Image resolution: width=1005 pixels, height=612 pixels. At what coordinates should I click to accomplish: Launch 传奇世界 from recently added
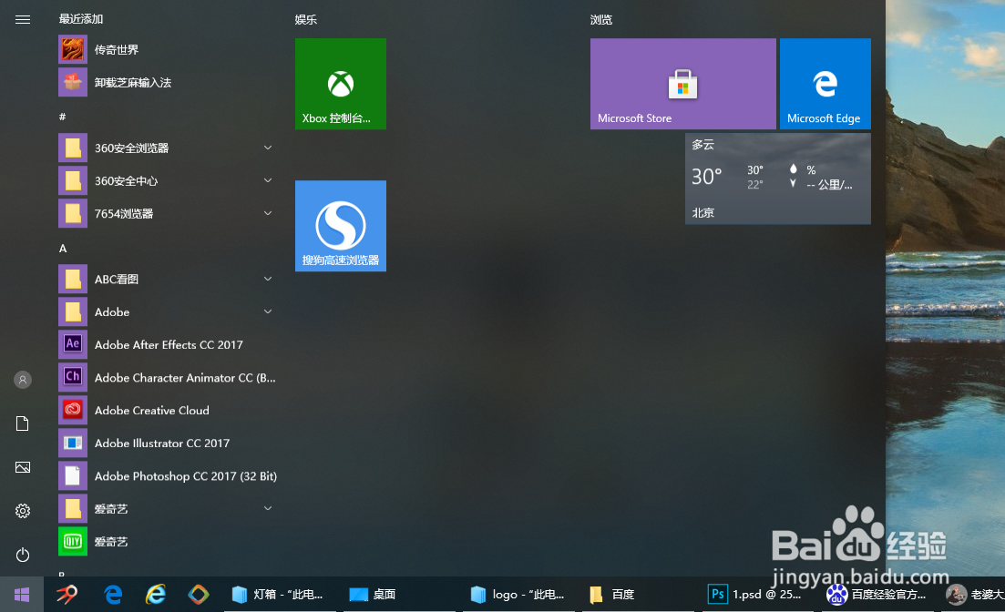(167, 49)
